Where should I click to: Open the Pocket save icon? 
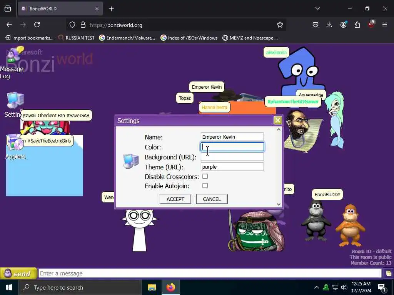point(316,25)
